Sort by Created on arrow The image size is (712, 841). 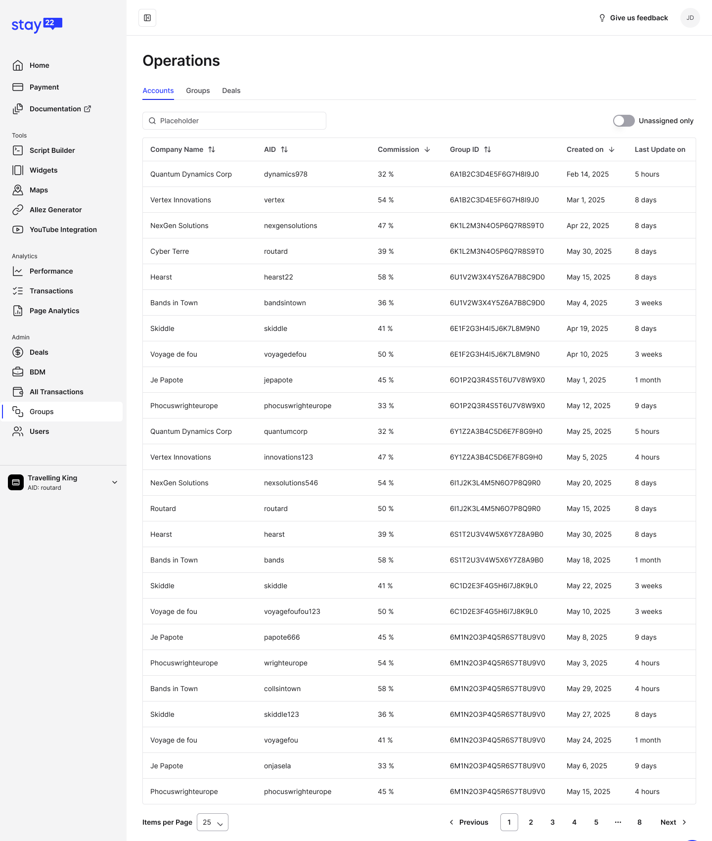click(x=612, y=149)
